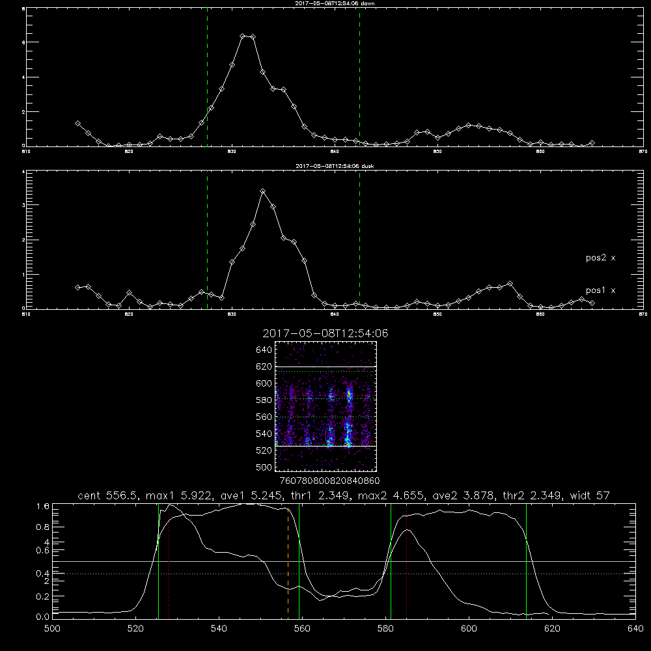Select the solid green line near 581 in bottom plot
The width and height of the screenshot is (651, 651).
coord(391,561)
